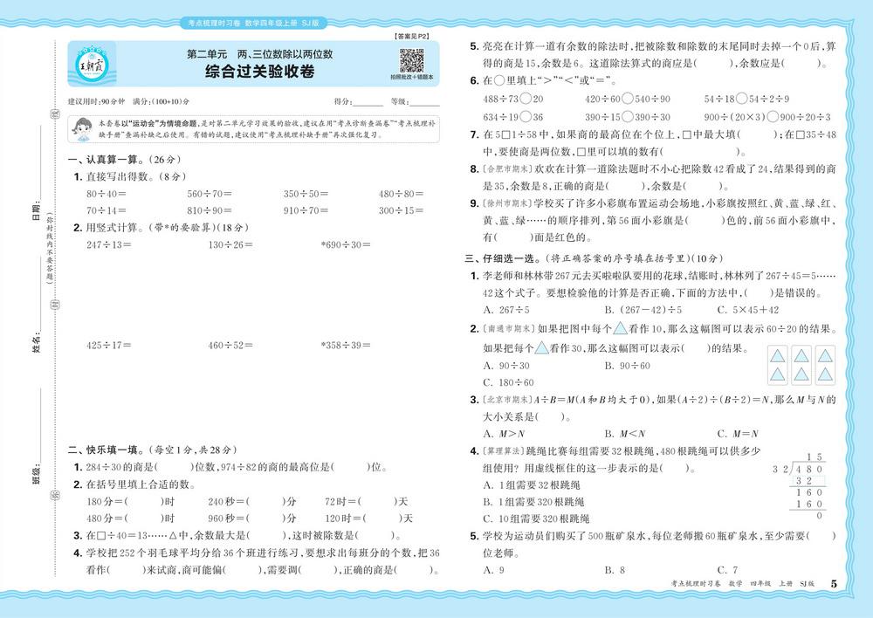This screenshot has height=618, width=873.
Task: Click the blank line after "得分:"
Action: point(368,102)
